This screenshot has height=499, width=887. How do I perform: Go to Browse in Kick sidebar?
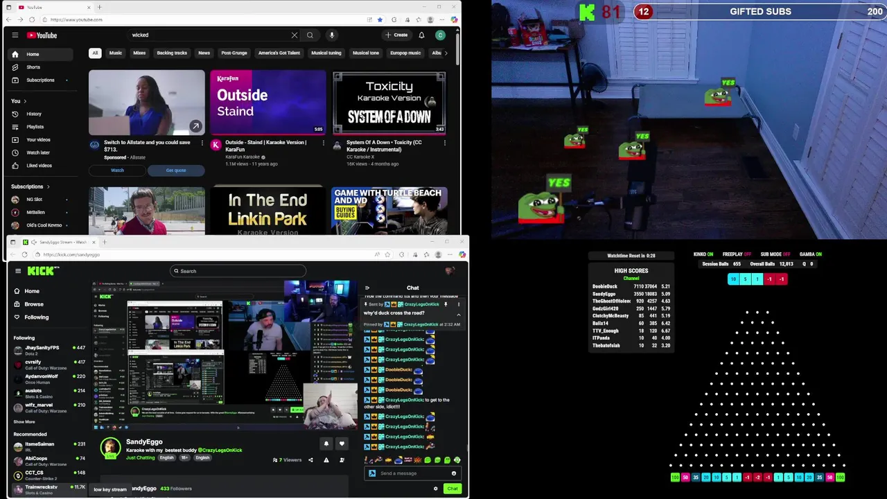tap(33, 304)
